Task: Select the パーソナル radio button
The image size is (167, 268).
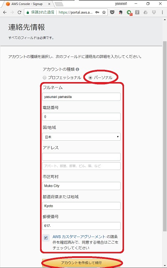Action: coord(90,77)
